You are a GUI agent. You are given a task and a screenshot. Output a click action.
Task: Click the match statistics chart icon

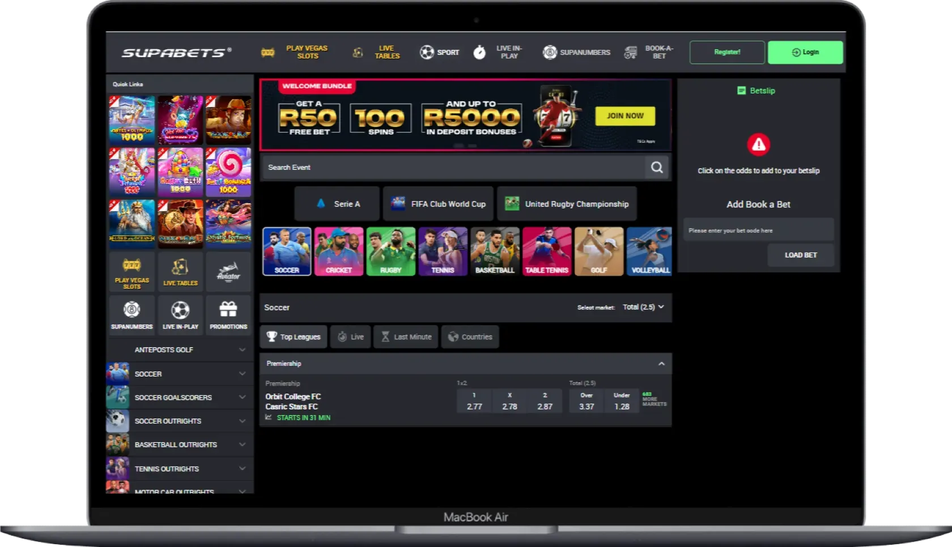[x=269, y=417]
